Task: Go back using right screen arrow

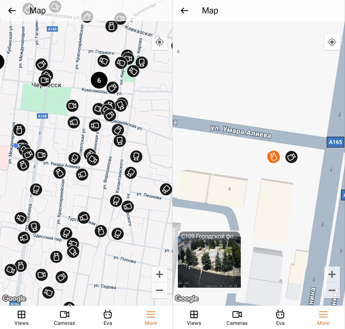Action: click(184, 11)
